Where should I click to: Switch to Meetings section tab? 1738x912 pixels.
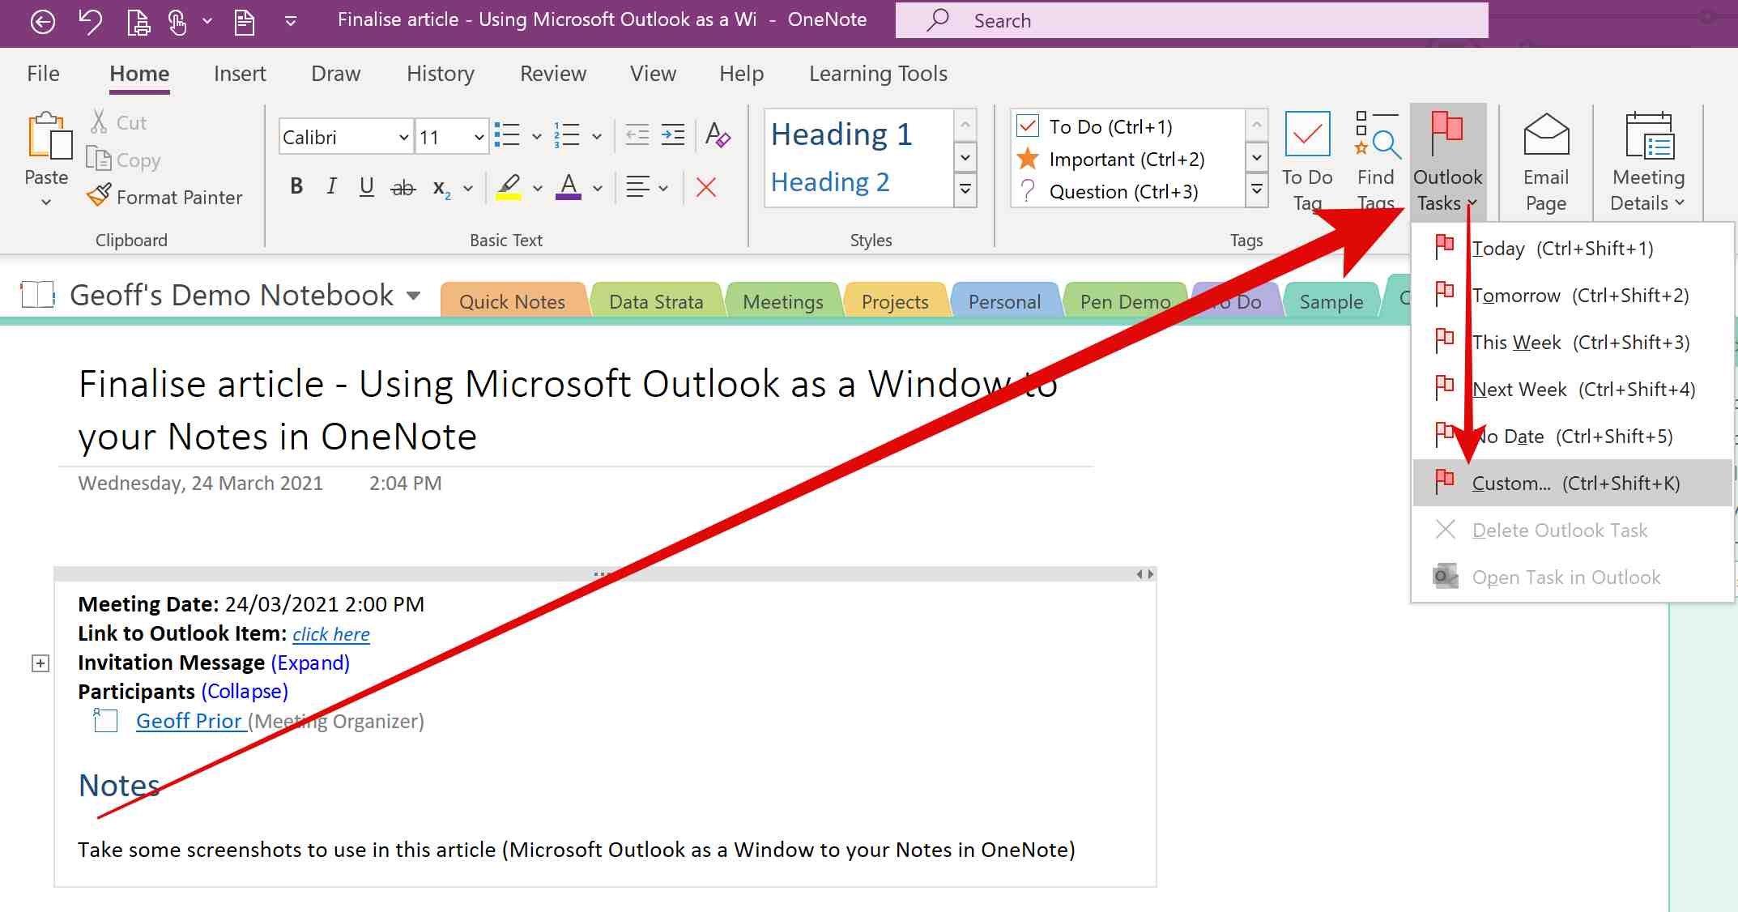782,301
